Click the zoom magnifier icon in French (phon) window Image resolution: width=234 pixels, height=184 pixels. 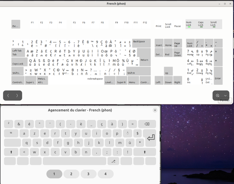tap(218, 96)
